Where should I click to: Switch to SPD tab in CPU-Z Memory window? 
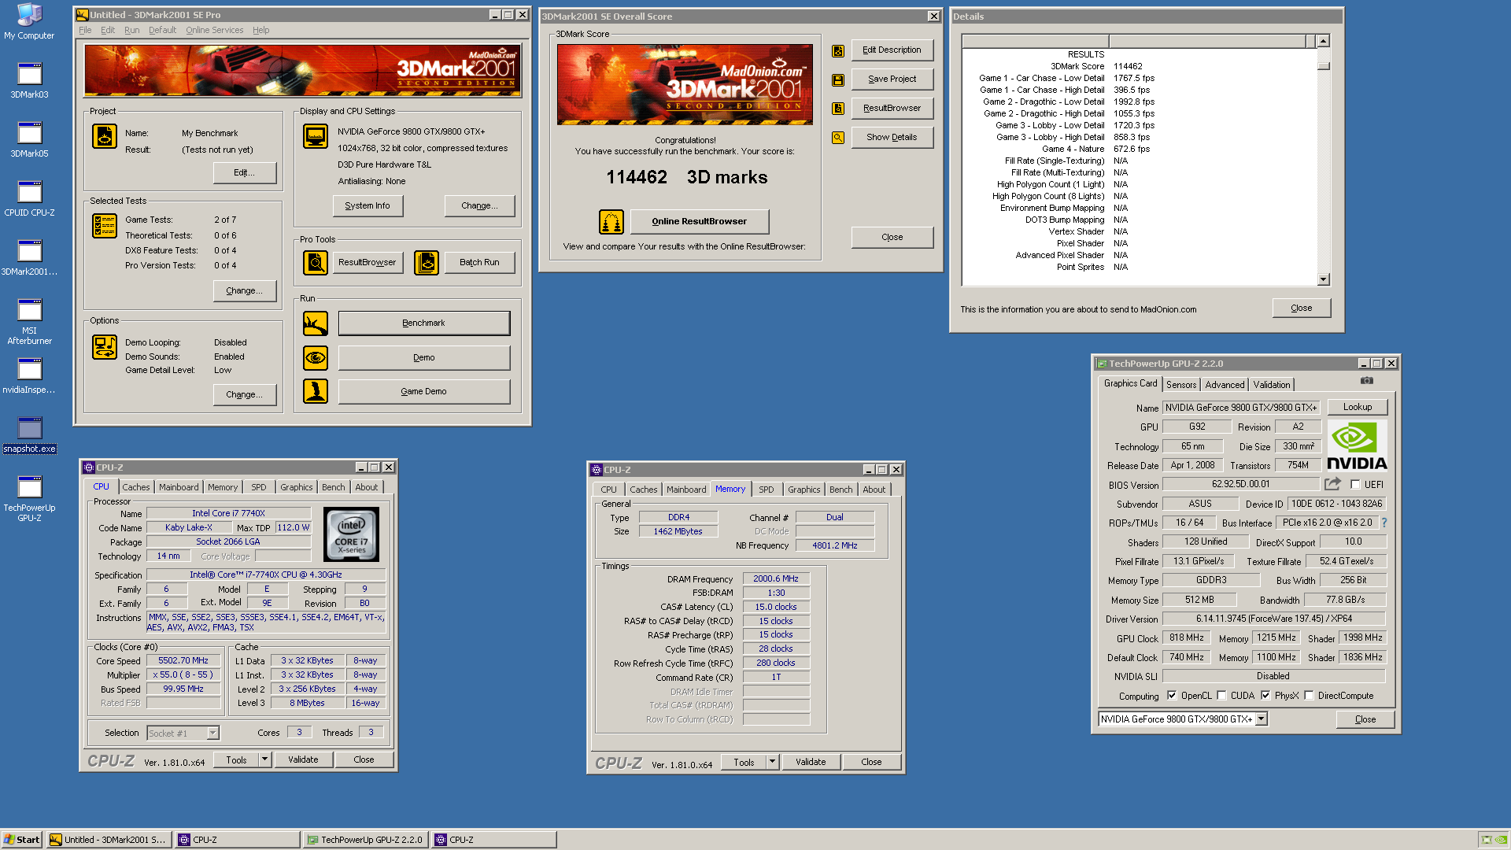[767, 490]
